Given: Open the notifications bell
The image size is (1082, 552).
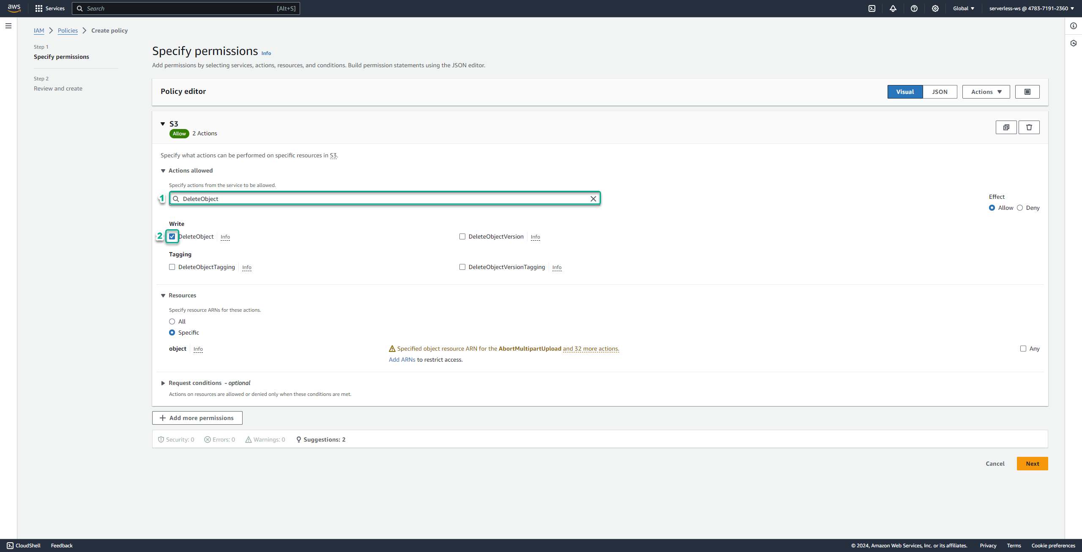Looking at the screenshot, I should [893, 8].
